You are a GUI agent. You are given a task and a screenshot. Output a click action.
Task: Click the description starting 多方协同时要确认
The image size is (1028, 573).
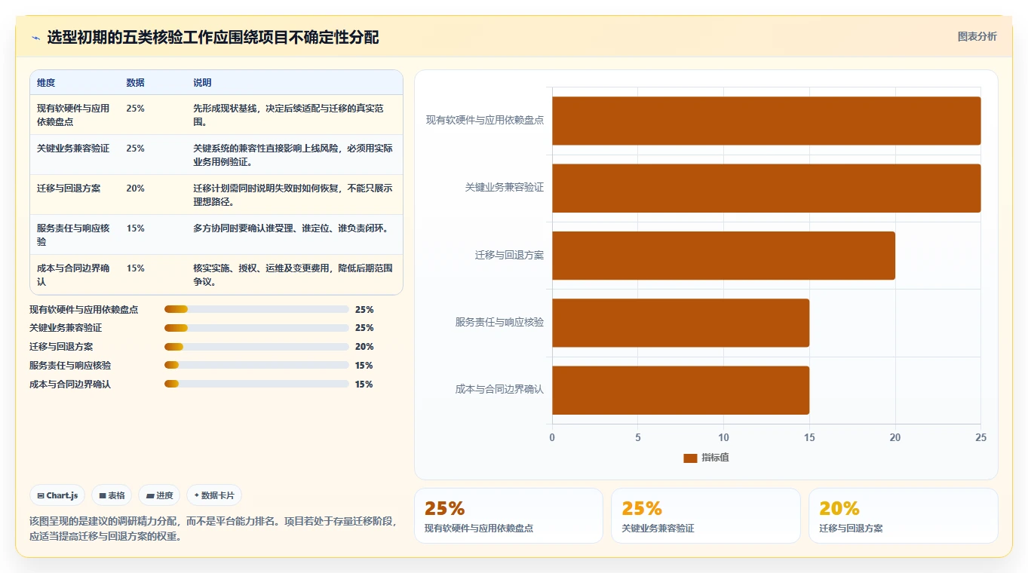point(290,228)
